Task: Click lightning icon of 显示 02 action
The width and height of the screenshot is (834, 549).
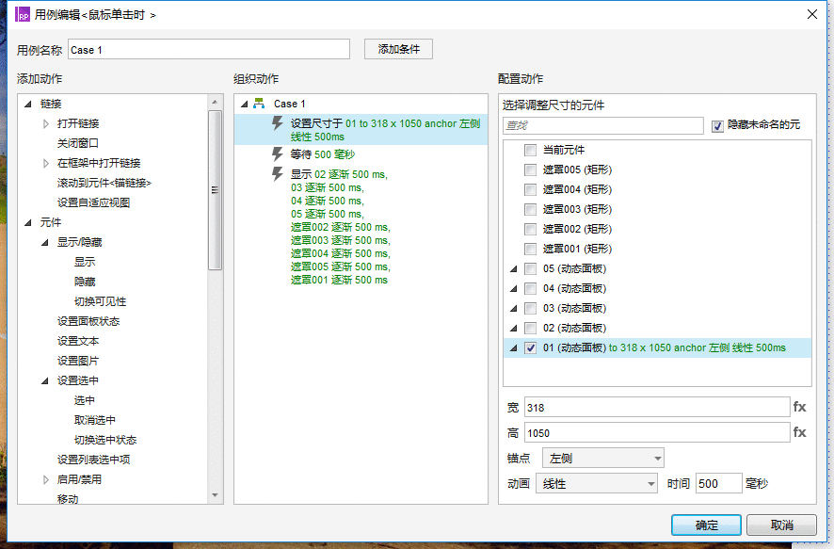Action: [277, 174]
